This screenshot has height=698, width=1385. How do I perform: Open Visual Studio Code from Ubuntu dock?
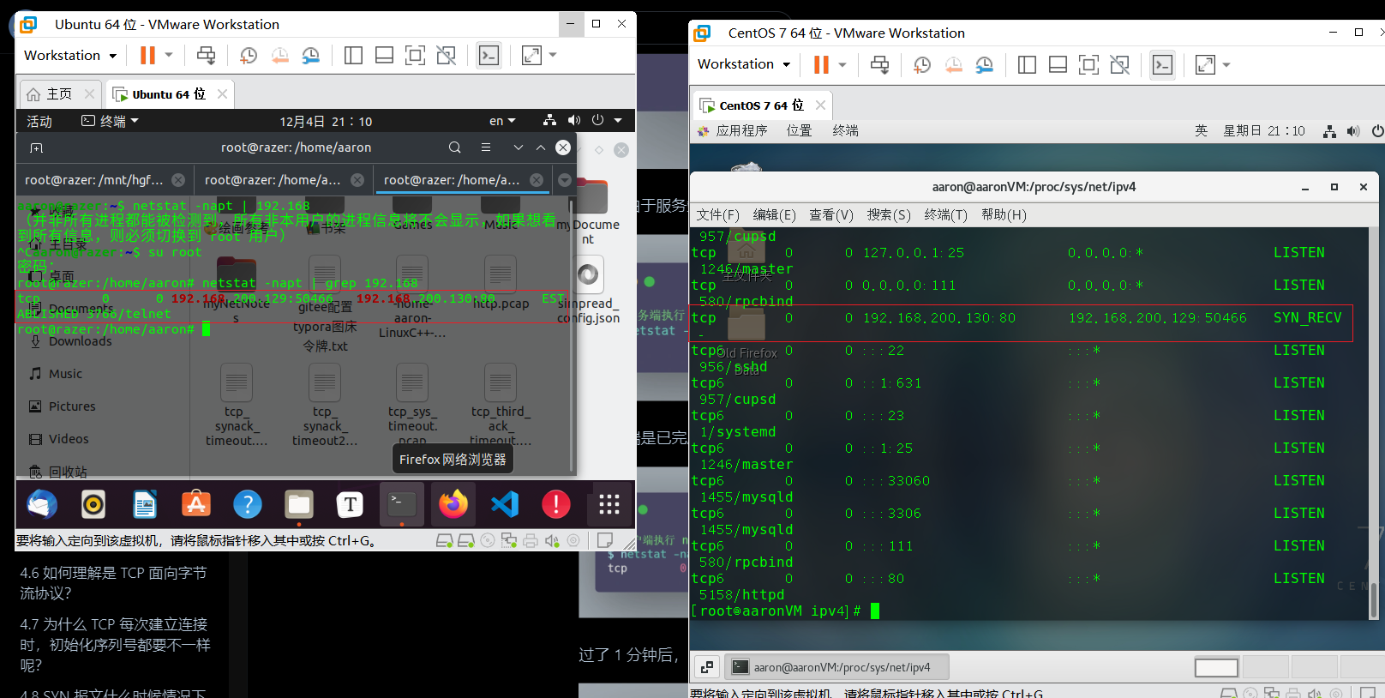pyautogui.click(x=505, y=504)
